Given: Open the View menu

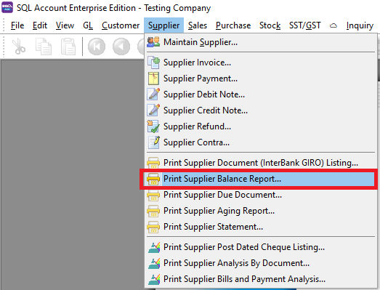Looking at the screenshot, I should click(65, 25).
